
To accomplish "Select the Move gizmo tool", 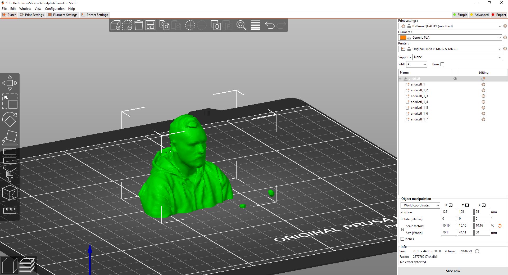I will pos(10,83).
